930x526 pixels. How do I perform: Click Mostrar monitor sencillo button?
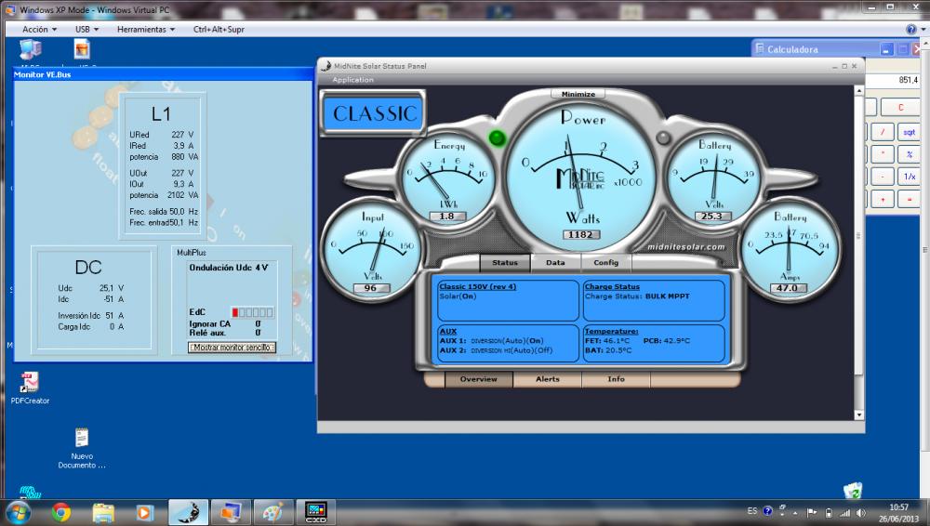(232, 348)
